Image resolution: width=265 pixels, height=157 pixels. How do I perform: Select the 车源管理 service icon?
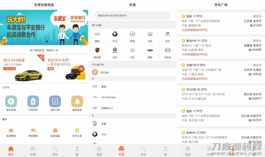[11, 130]
